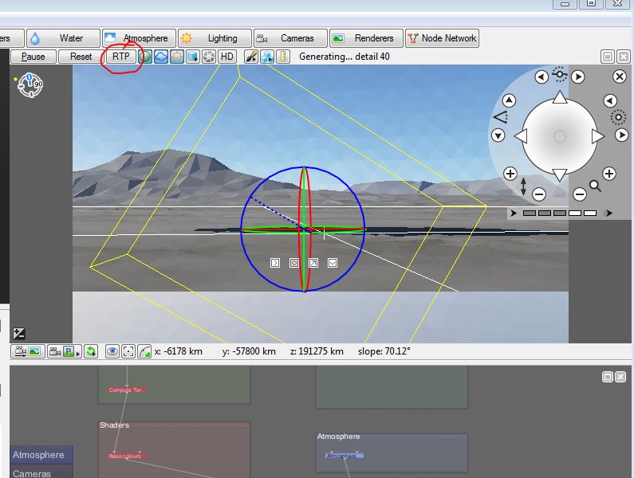634x478 pixels.
Task: Click the RTP ray-traced preview button
Action: tap(120, 57)
